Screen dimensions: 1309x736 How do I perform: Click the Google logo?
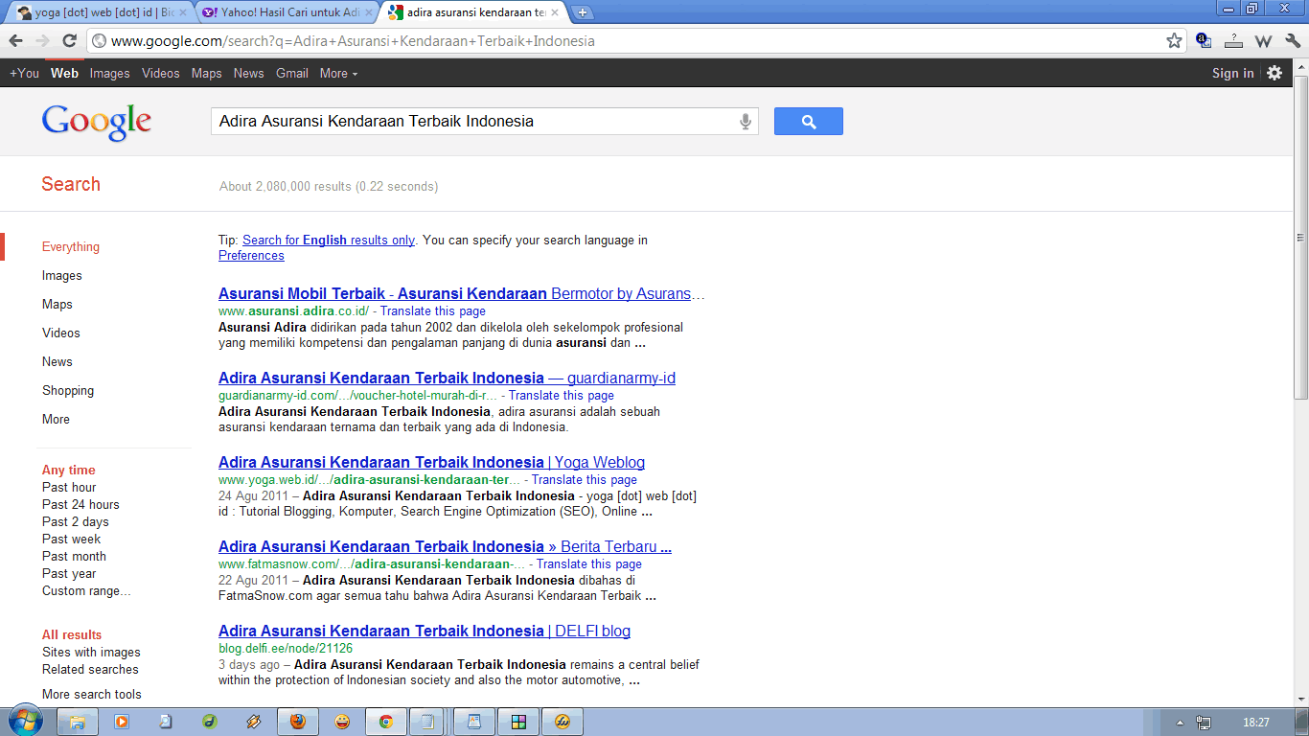(x=97, y=123)
